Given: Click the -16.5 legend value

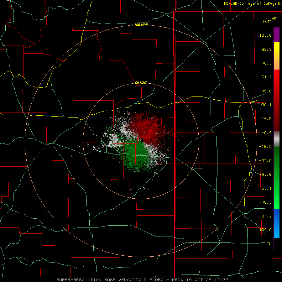Looking at the screenshot, I should pos(265,147).
